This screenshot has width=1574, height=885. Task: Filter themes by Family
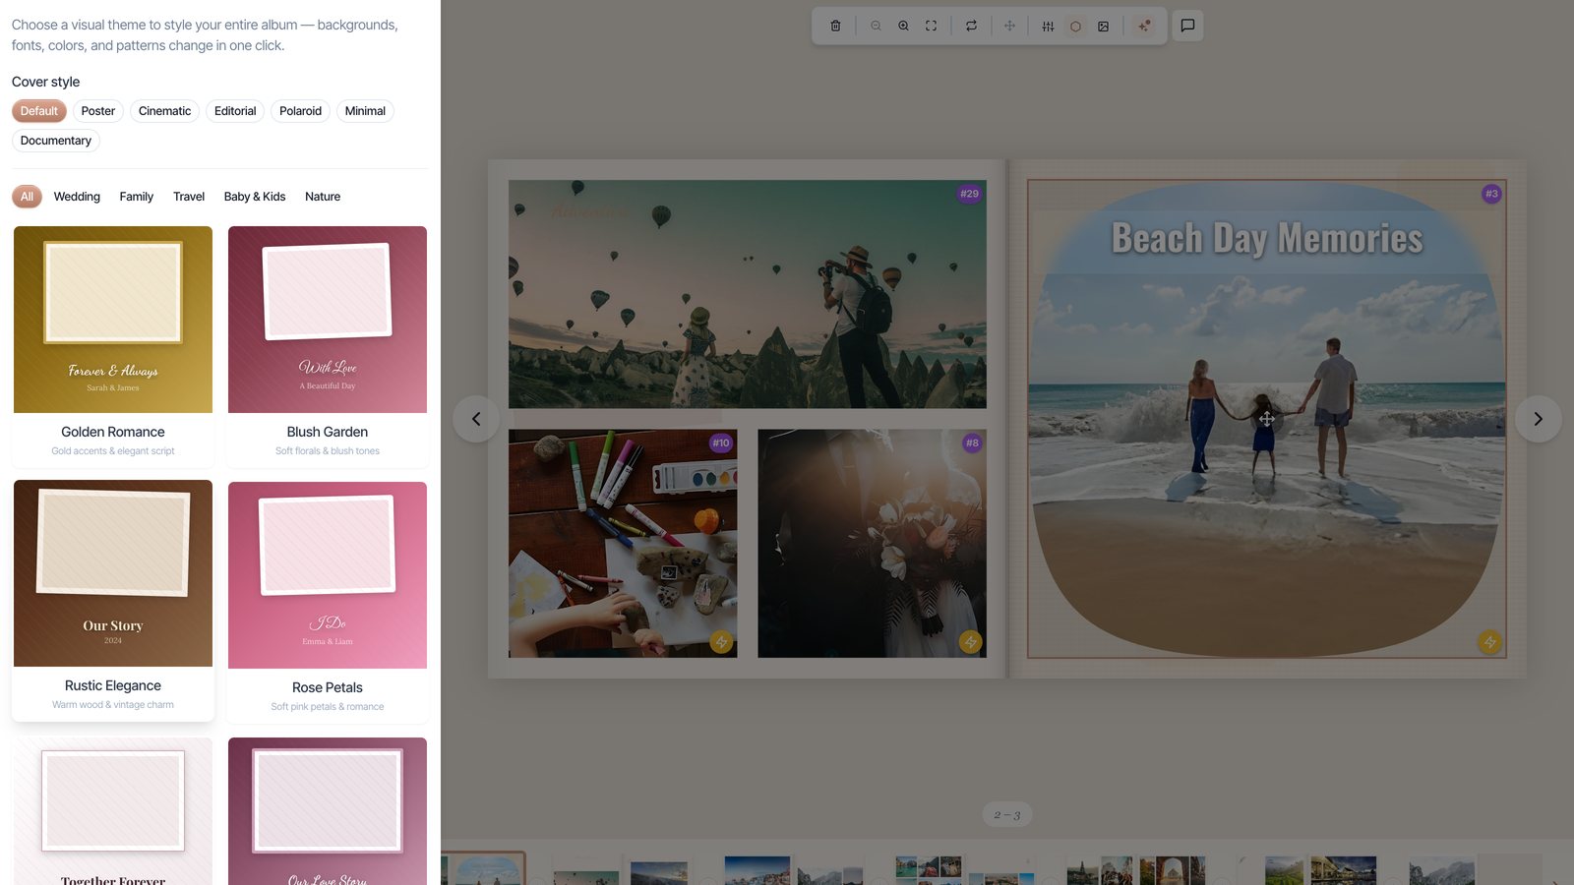pos(137,197)
